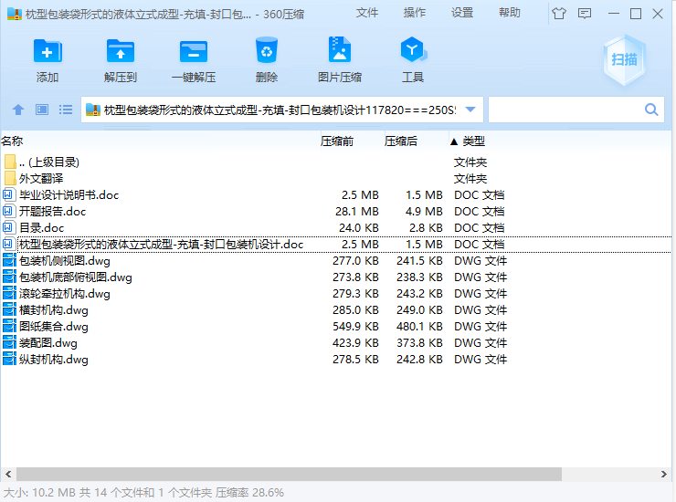The image size is (676, 502).
Task: Click the DOC icon of 毕业设计说明书.doc
Action: tap(8, 194)
